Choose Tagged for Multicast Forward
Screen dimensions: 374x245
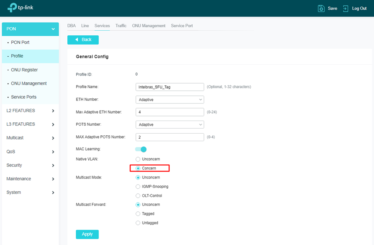point(138,214)
